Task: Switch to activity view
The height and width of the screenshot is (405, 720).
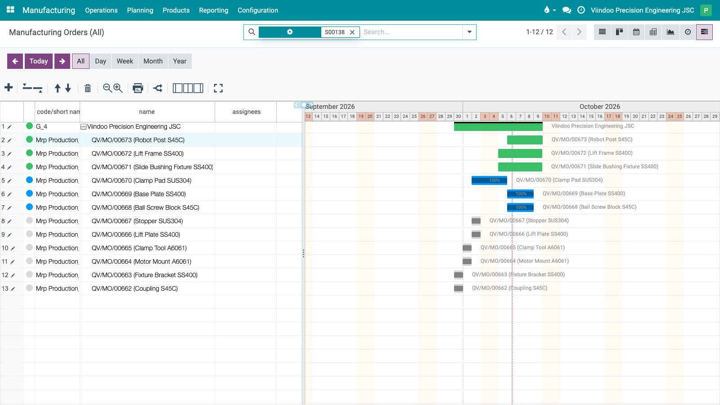Action: tap(688, 32)
